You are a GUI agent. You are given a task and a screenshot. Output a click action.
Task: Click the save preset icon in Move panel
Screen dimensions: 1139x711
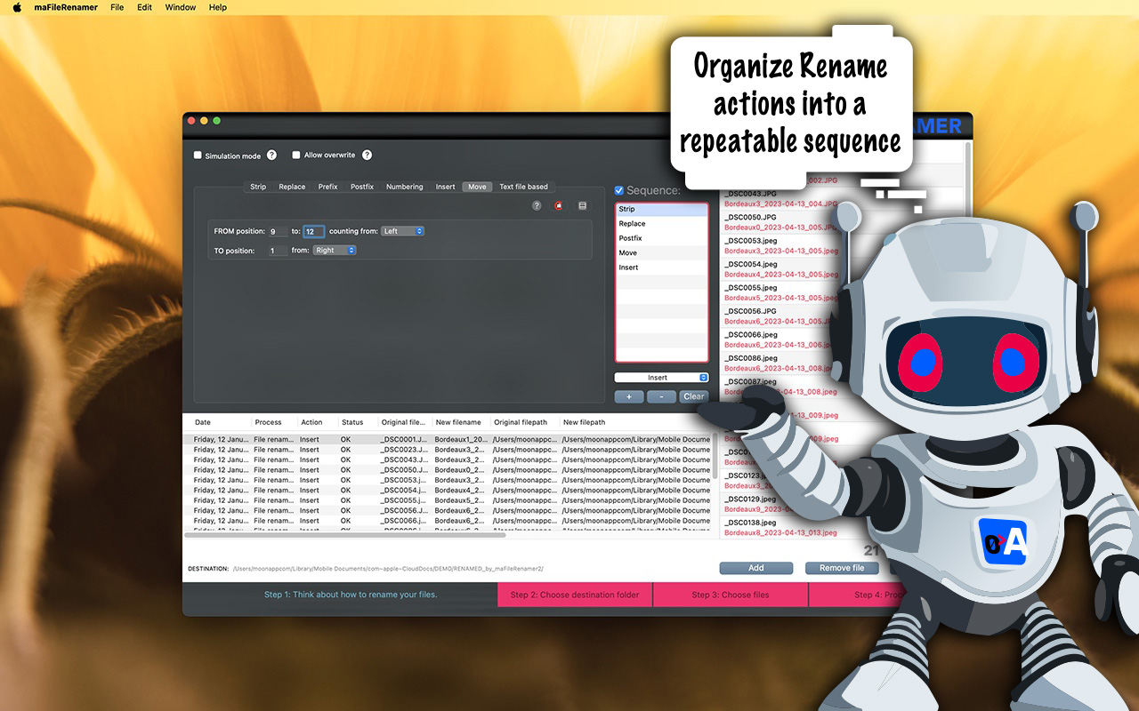pyautogui.click(x=582, y=205)
